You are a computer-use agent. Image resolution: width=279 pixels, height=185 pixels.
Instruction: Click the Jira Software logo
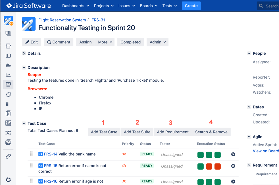pyautogui.click(x=28, y=6)
